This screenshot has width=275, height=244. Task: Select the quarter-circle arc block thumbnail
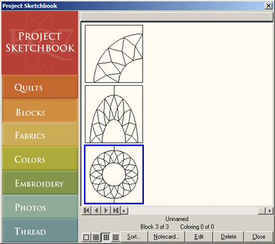click(114, 54)
